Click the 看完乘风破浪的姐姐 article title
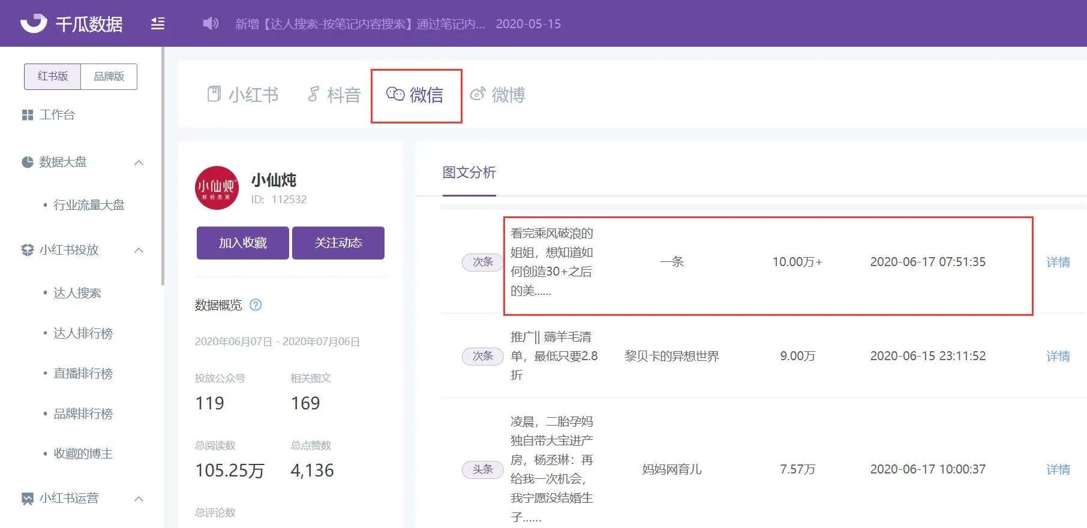The width and height of the screenshot is (1087, 528). (551, 262)
